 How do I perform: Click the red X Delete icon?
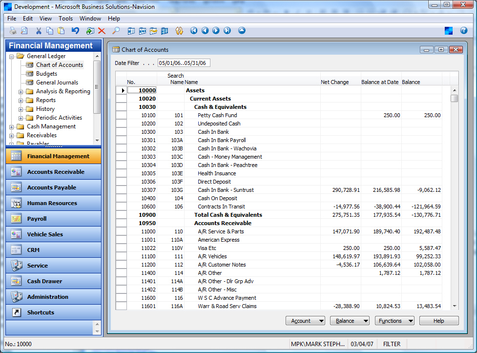[x=102, y=31]
